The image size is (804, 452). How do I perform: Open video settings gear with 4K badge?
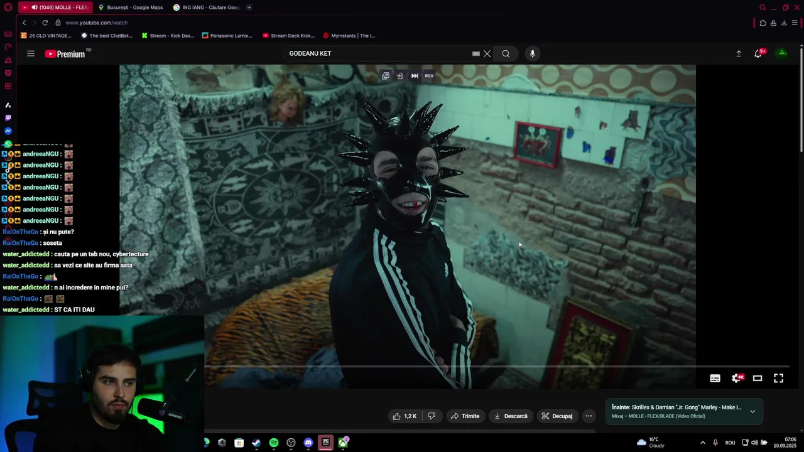[x=737, y=378]
